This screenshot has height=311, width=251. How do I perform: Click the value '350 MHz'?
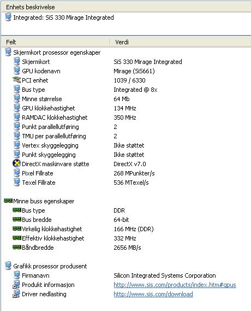point(125,118)
